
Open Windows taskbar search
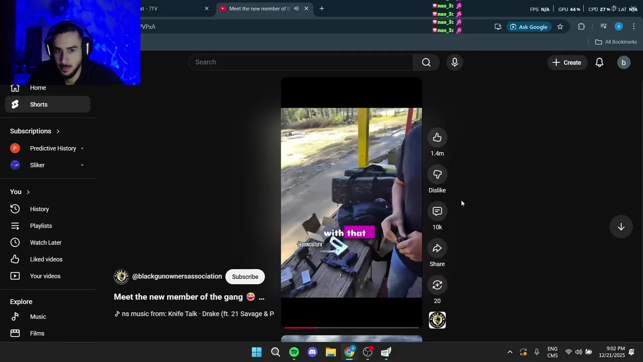[275, 352]
